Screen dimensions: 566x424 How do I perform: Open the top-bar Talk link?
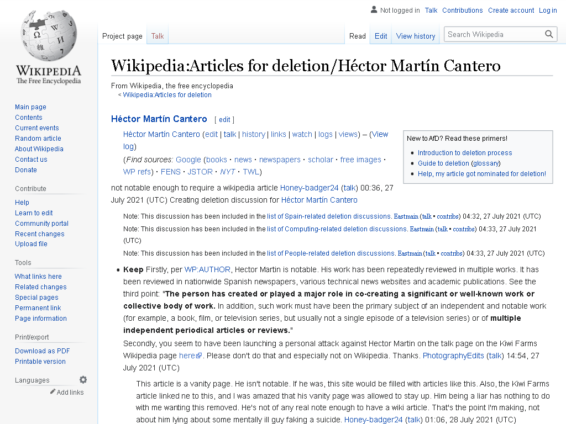pyautogui.click(x=431, y=10)
